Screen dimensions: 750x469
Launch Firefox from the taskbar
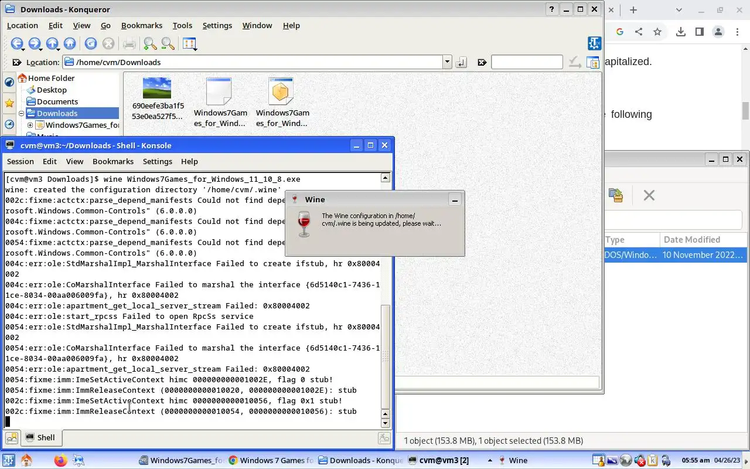pyautogui.click(x=60, y=460)
